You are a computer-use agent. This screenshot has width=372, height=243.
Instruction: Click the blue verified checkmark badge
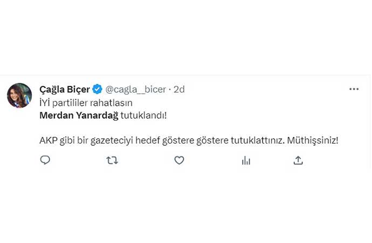(x=98, y=89)
